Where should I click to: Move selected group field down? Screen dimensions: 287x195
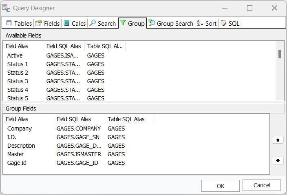[278, 160]
